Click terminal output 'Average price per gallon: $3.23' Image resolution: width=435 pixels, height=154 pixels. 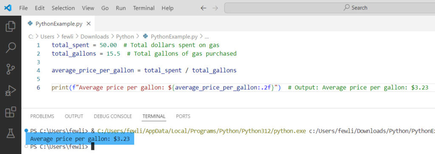80,139
